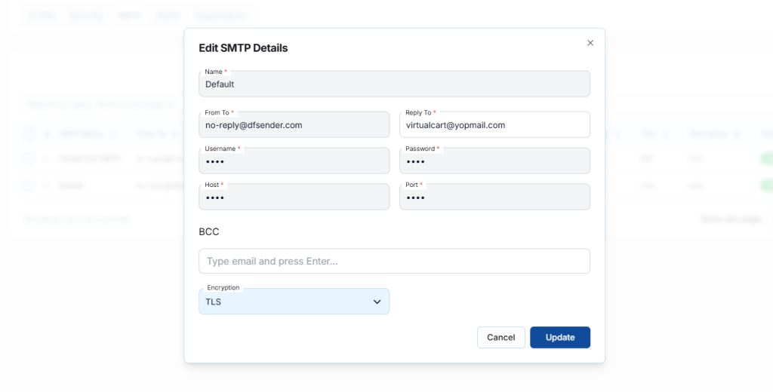Toggle the select-all checkbox in table header
The image size is (773, 392).
pyautogui.click(x=29, y=134)
